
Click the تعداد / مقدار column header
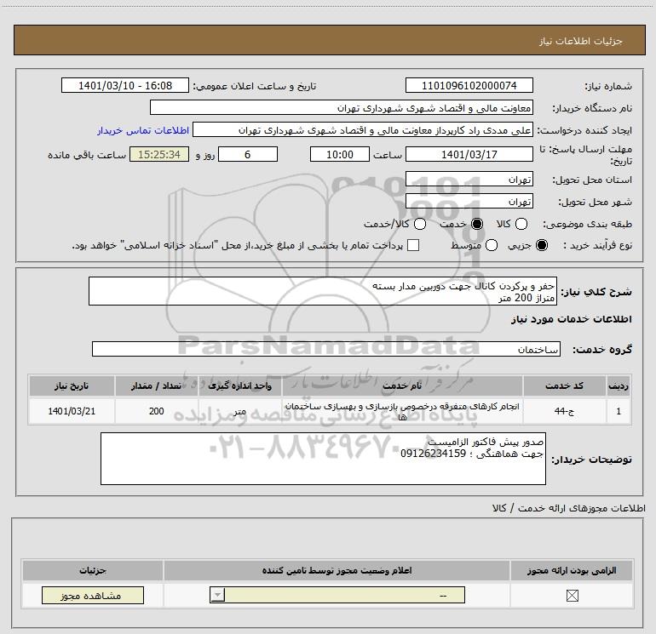(156, 386)
